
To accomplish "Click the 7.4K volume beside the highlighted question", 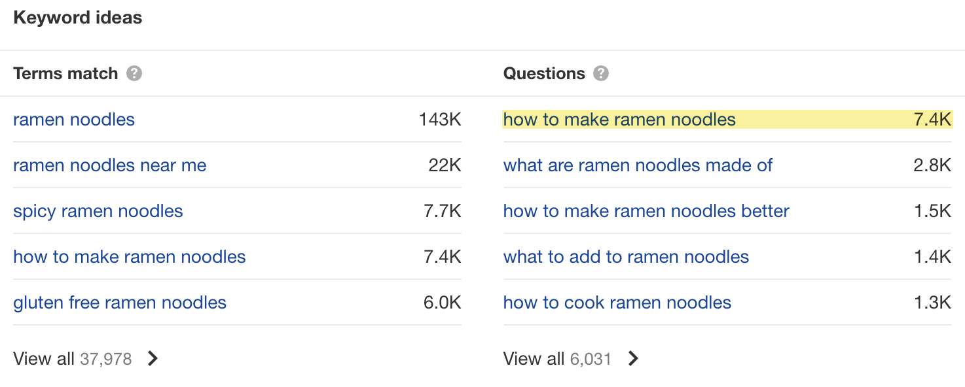I will click(x=932, y=120).
